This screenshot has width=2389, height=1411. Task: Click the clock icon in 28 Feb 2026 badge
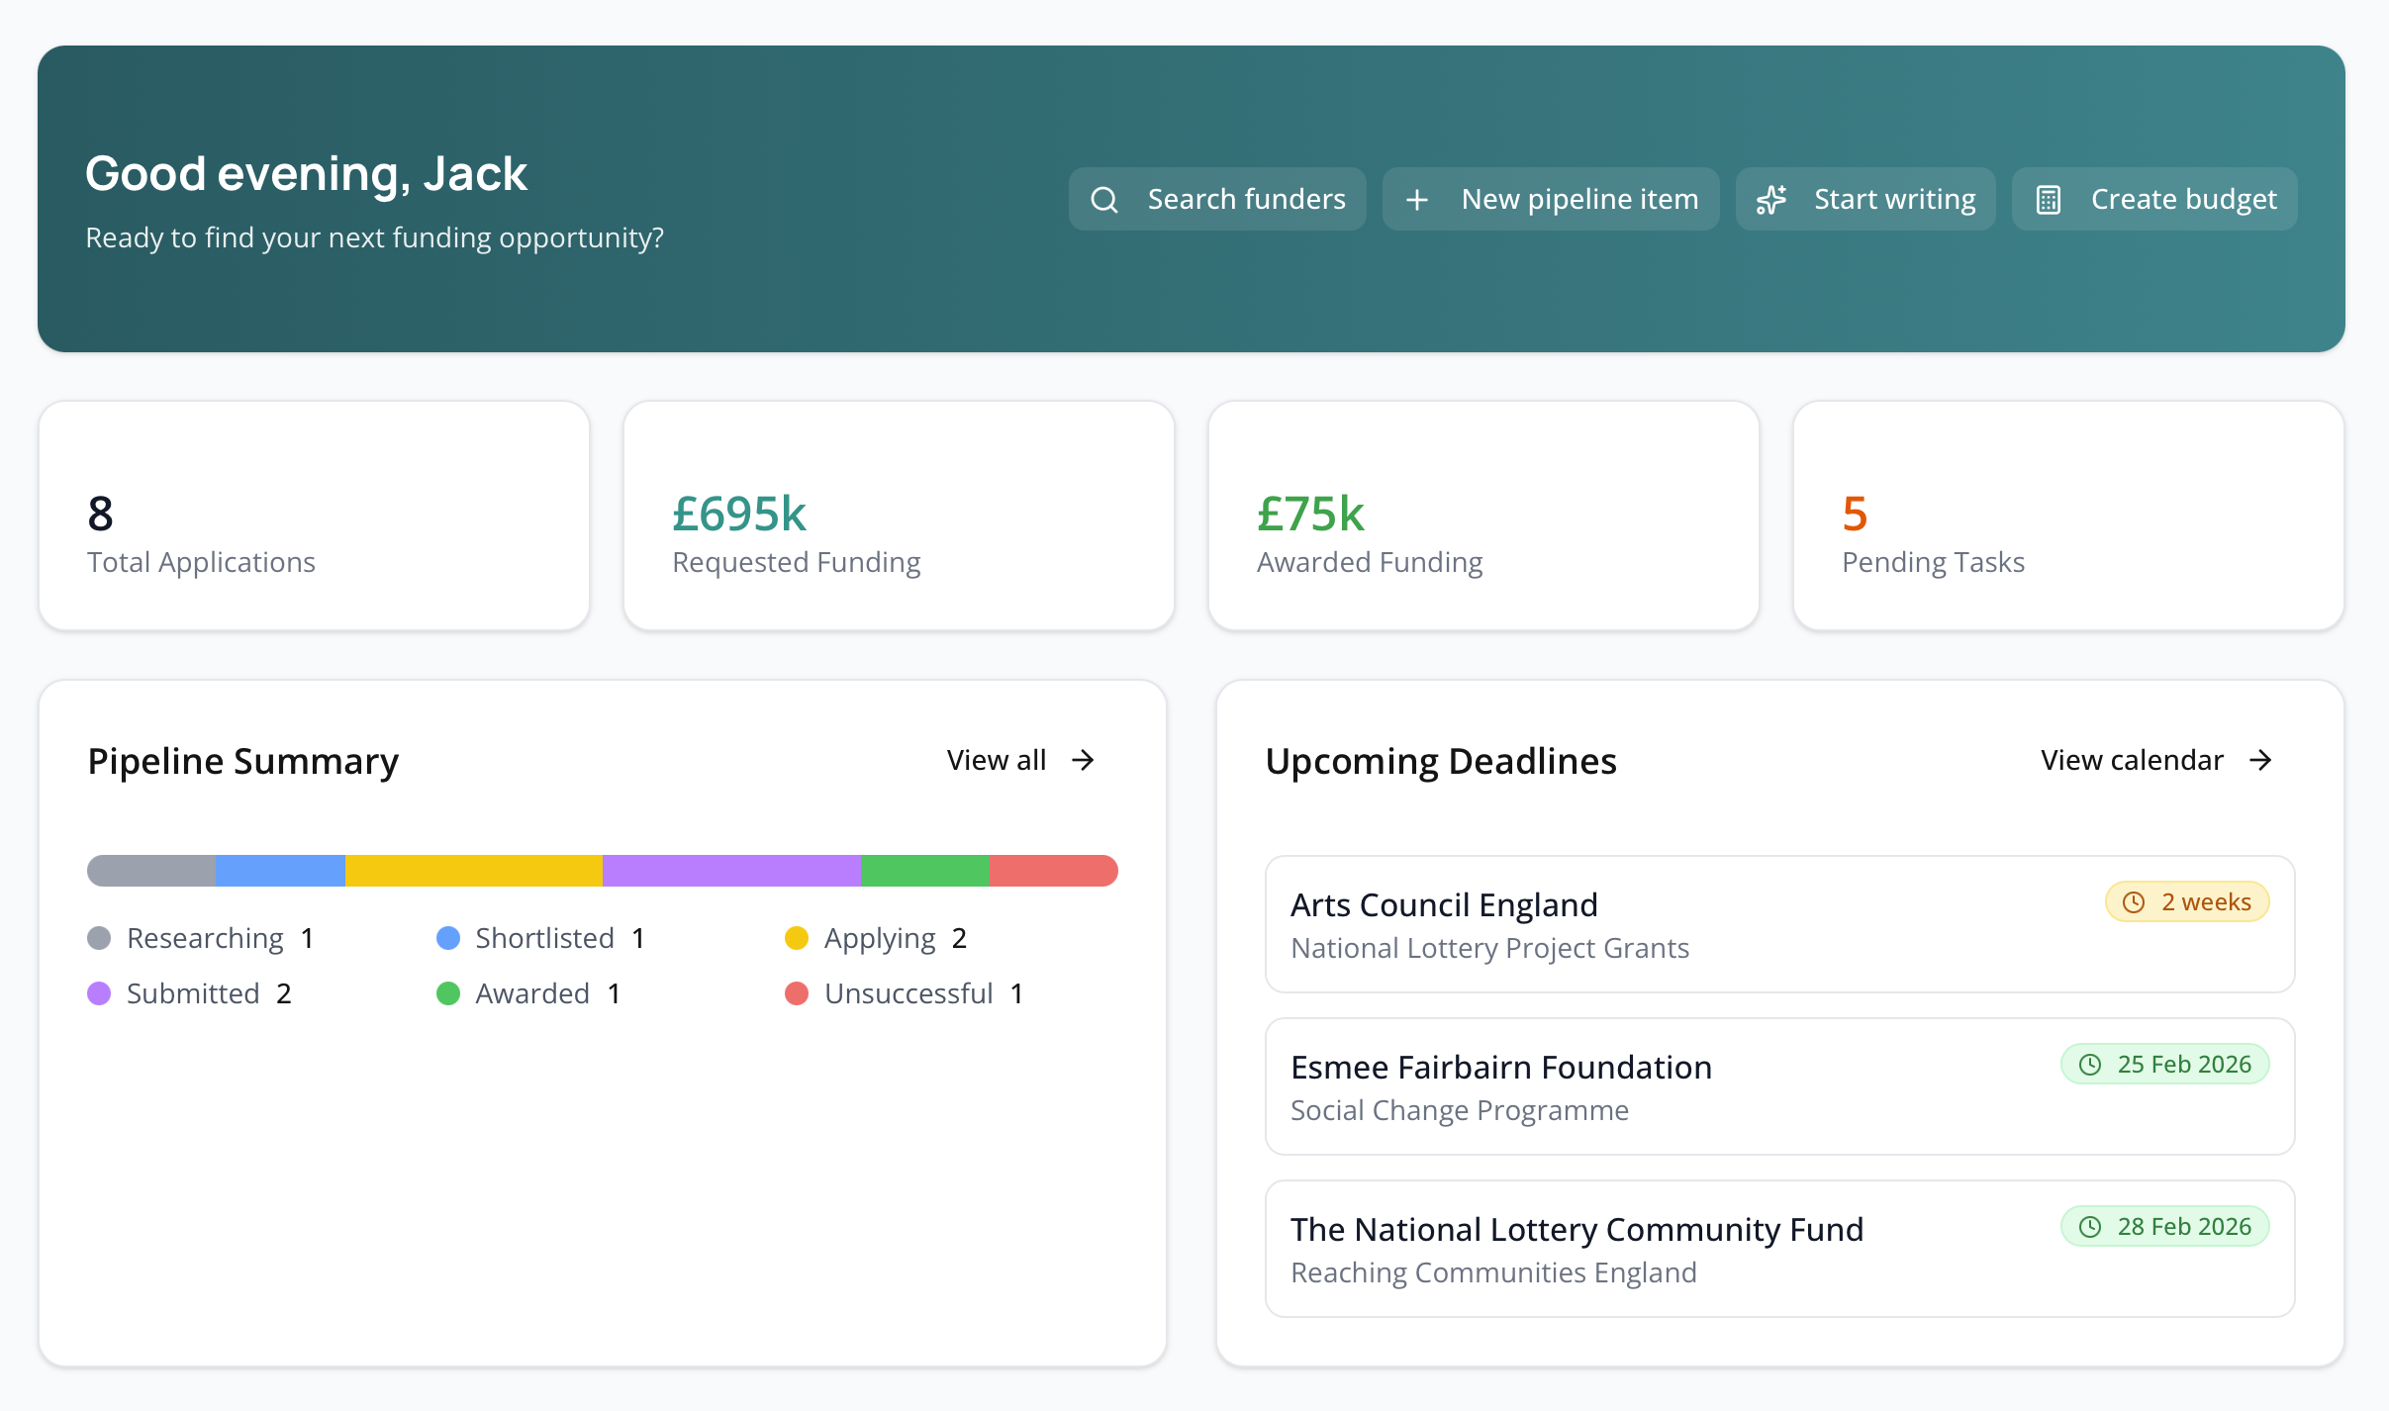[2090, 1227]
